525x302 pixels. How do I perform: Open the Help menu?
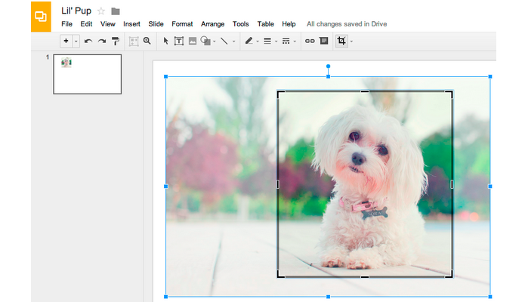(x=289, y=24)
